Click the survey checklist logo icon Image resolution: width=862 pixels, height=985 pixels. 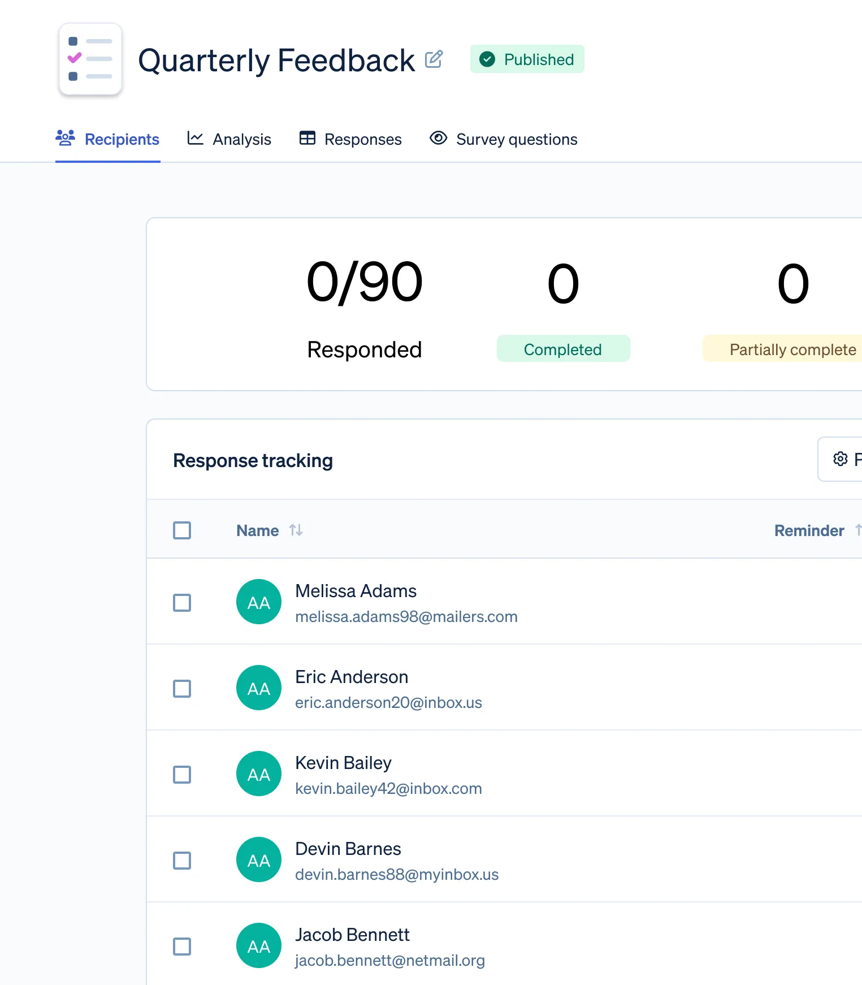tap(90, 59)
